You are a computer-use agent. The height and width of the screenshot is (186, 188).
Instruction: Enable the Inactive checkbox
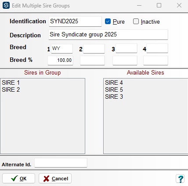136,21
